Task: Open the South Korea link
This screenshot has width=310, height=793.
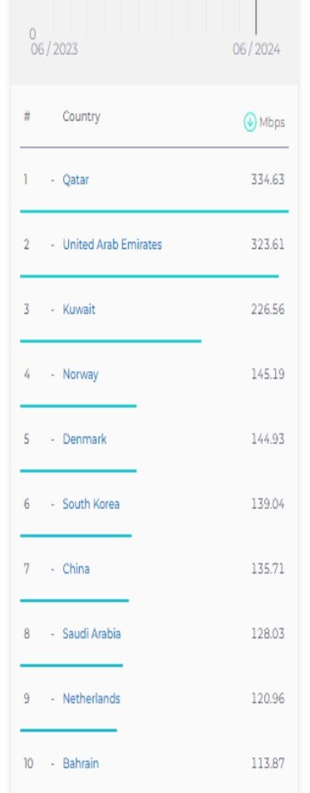Action: [91, 503]
